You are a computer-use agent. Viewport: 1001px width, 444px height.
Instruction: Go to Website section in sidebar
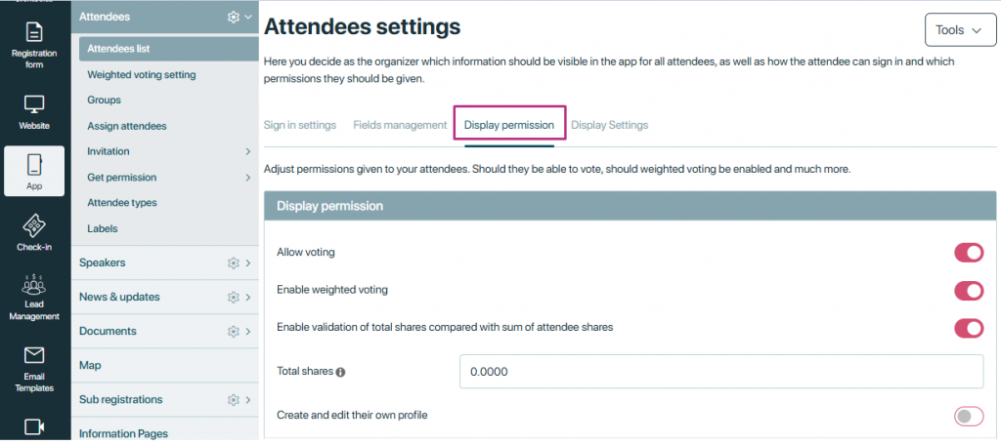coord(34,112)
